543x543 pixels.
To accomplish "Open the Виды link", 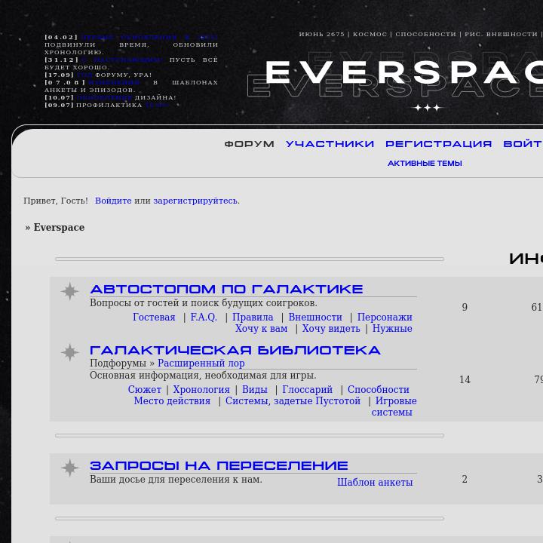I will (x=255, y=389).
